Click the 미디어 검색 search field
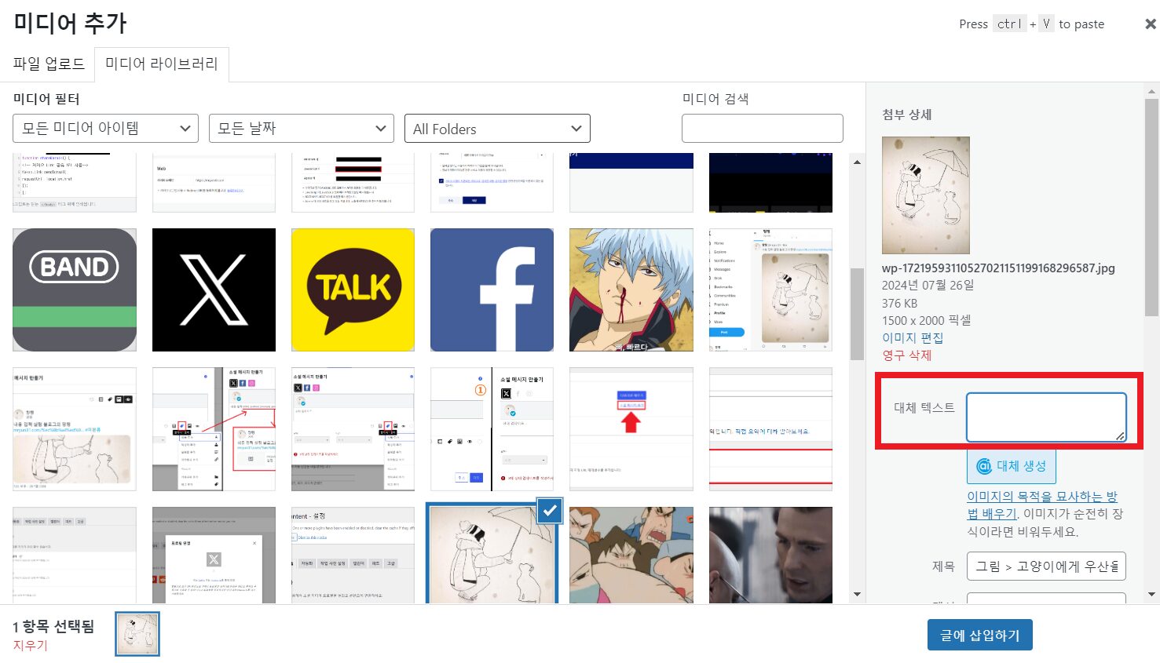The width and height of the screenshot is (1160, 663). [762, 129]
